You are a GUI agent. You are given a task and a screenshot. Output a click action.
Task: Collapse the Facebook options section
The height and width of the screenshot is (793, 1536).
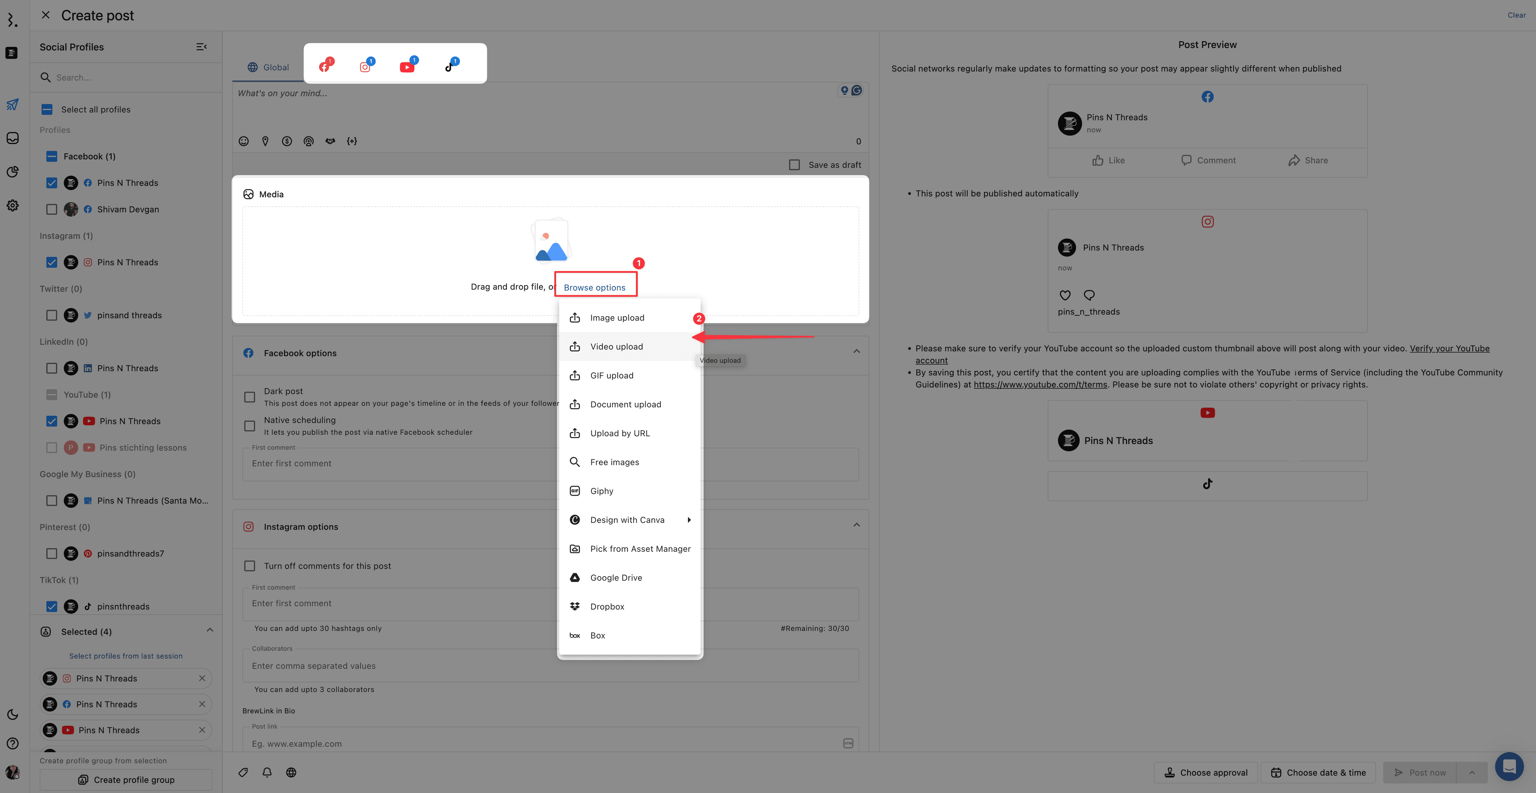tap(856, 352)
